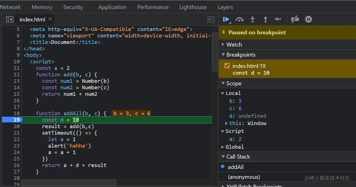The image size is (356, 187).
Task: Switch to the Performance tab
Action: click(153, 7)
